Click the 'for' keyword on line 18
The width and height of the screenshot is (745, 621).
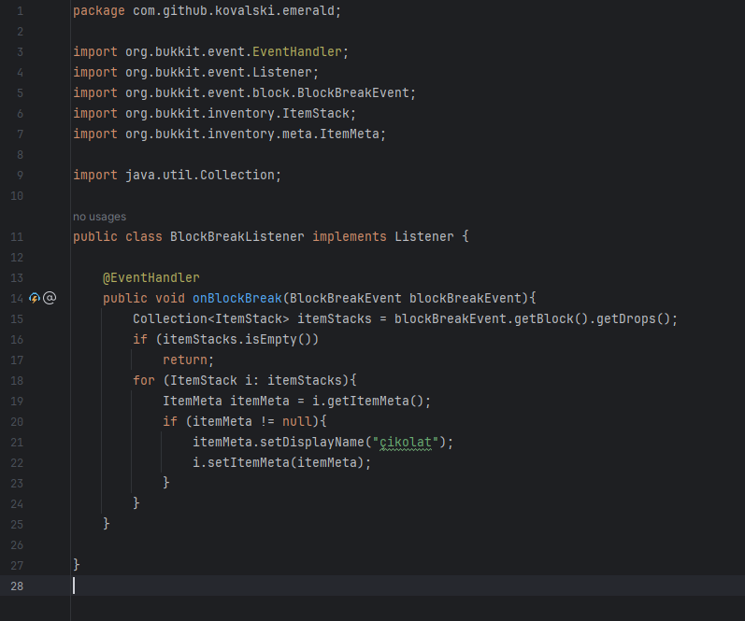(144, 380)
